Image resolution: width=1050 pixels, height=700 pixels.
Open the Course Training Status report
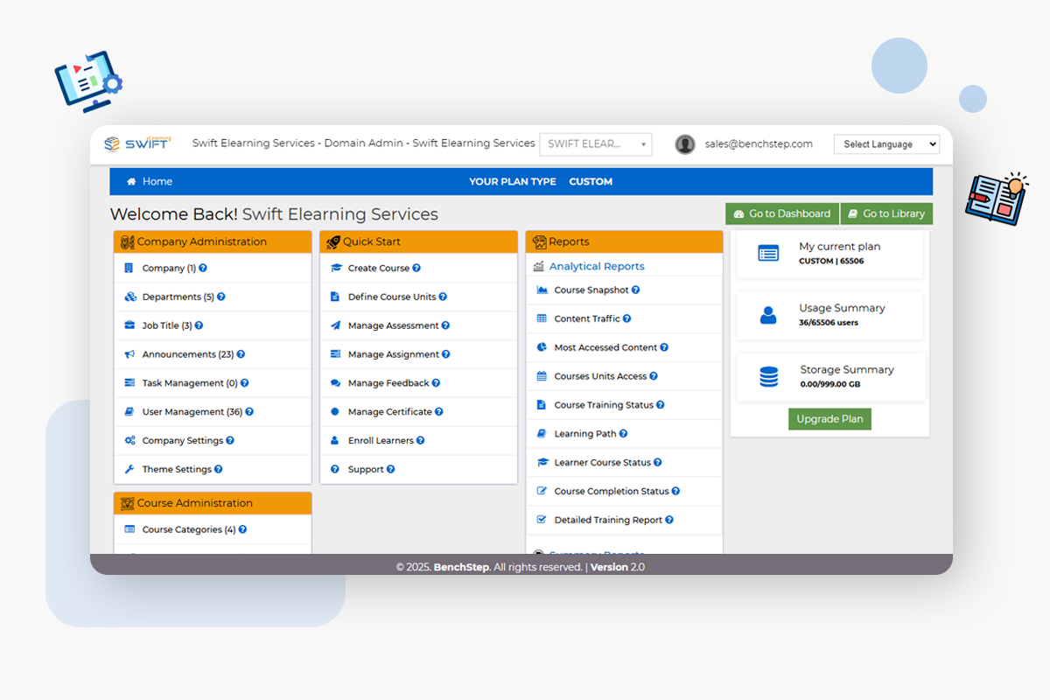[604, 405]
